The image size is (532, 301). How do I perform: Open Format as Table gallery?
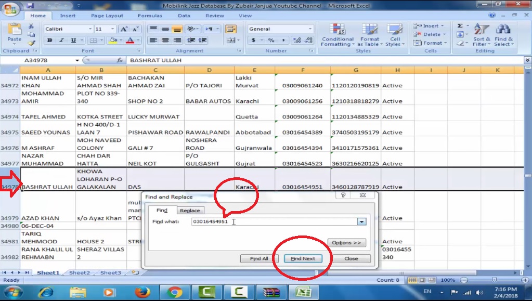[369, 35]
